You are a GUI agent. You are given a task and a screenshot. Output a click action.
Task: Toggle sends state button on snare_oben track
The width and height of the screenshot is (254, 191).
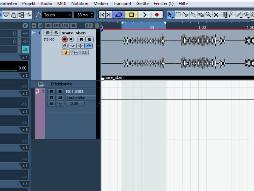pos(88,46)
